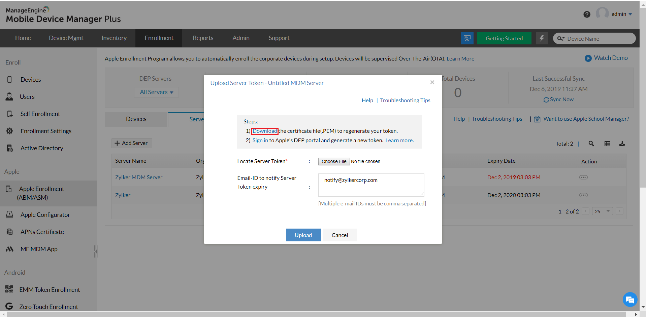The height and width of the screenshot is (317, 646).
Task: Sort by the Expiry Date column header
Action: (x=501, y=161)
